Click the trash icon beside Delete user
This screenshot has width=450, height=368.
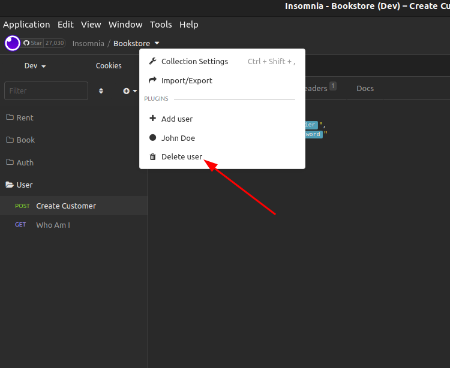coord(152,157)
